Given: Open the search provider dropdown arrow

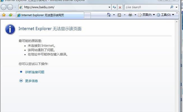Looking at the screenshot, I should [177, 7].
